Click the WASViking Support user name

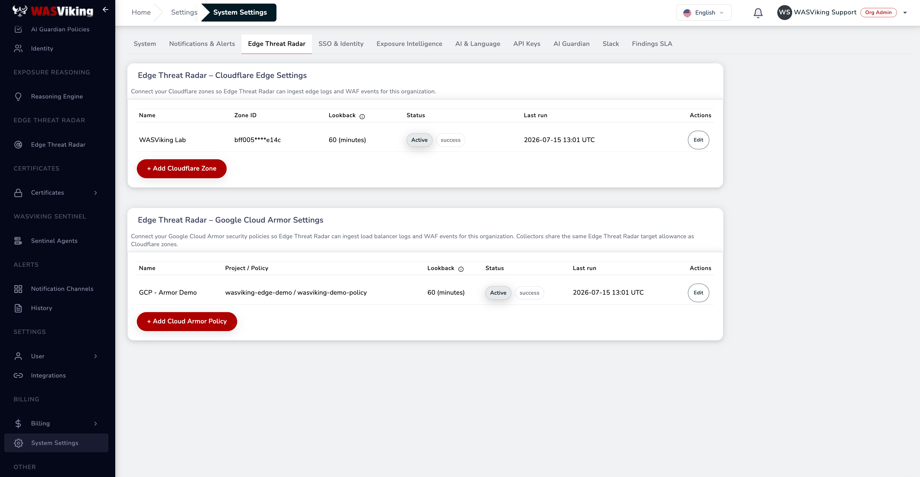click(825, 12)
